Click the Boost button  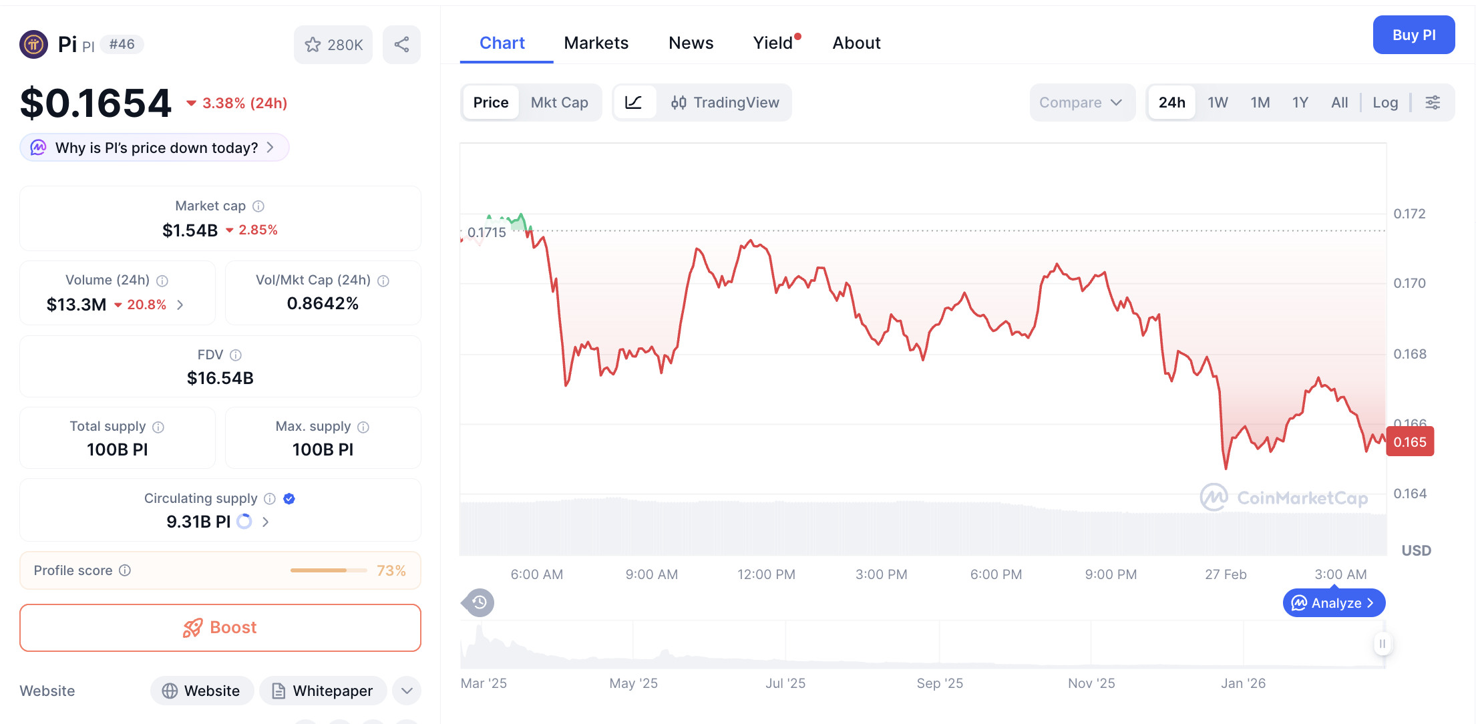(x=220, y=627)
